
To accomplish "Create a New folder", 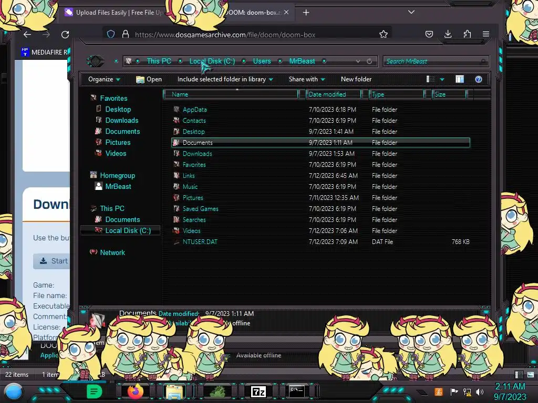I will 356,79.
